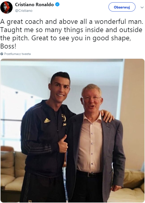This screenshot has height=203, width=145.
Task: Click the @Cristiano handle
Action: point(24,11)
